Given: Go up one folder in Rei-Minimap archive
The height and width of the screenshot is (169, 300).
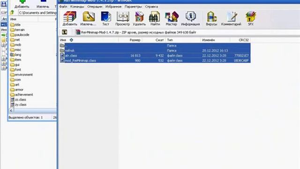Looking at the screenshot, I should 65,32.
